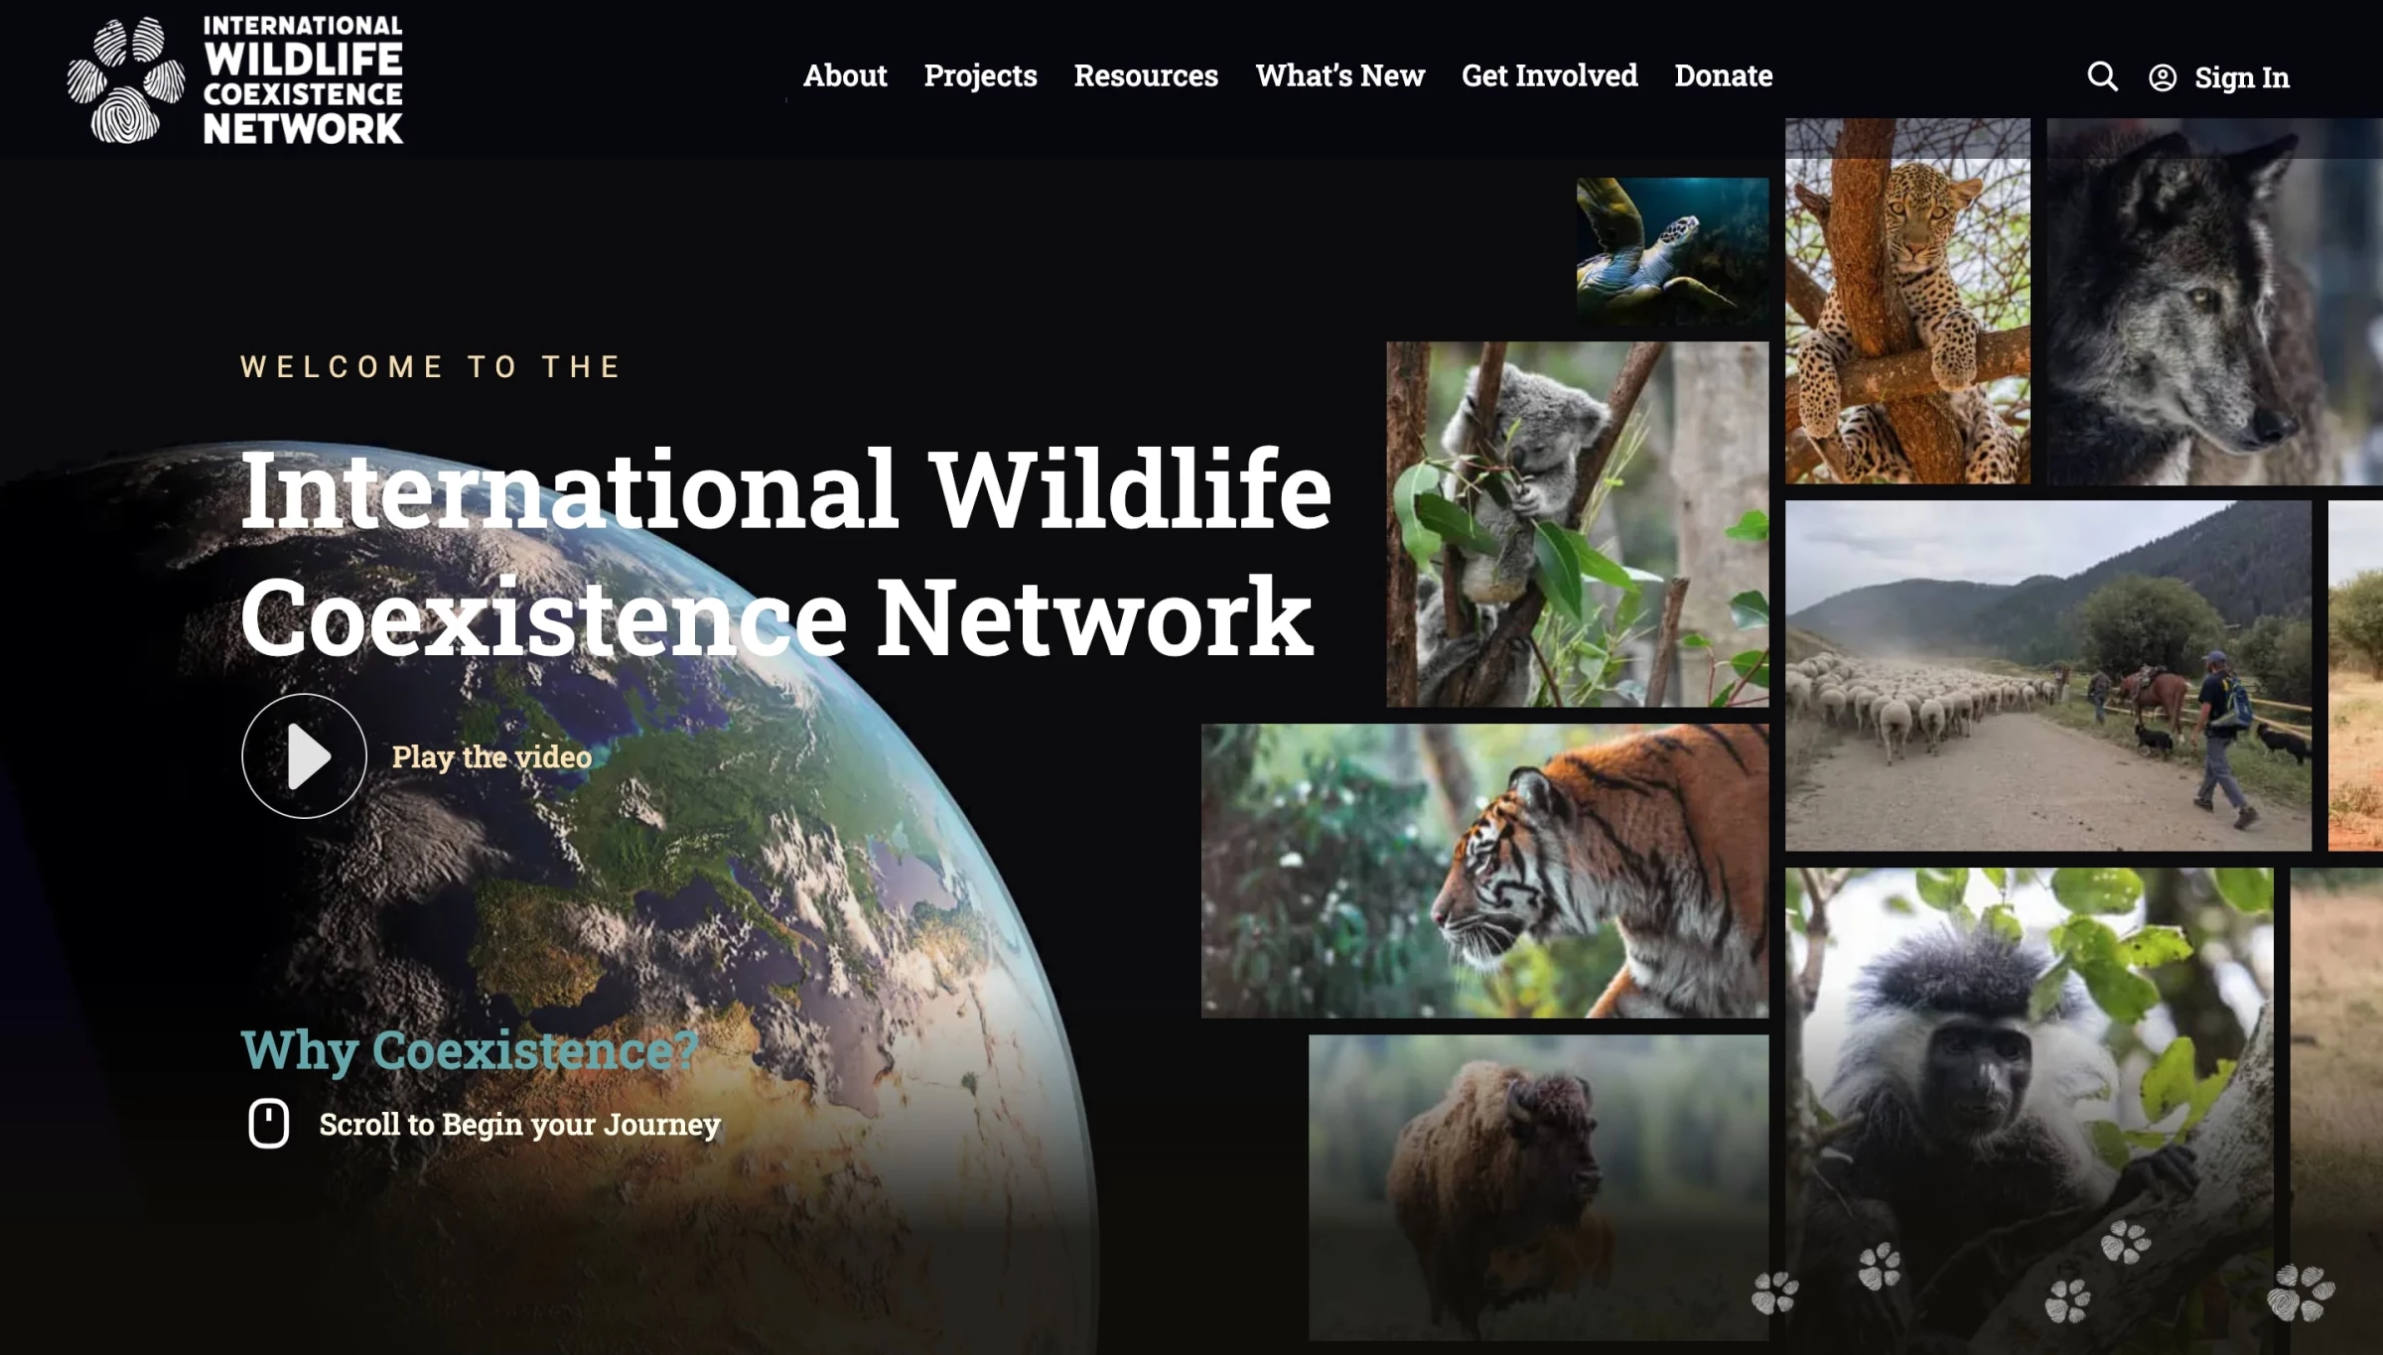This screenshot has height=1355, width=2383.
Task: Open the sea turtle photo
Action: tap(1672, 251)
